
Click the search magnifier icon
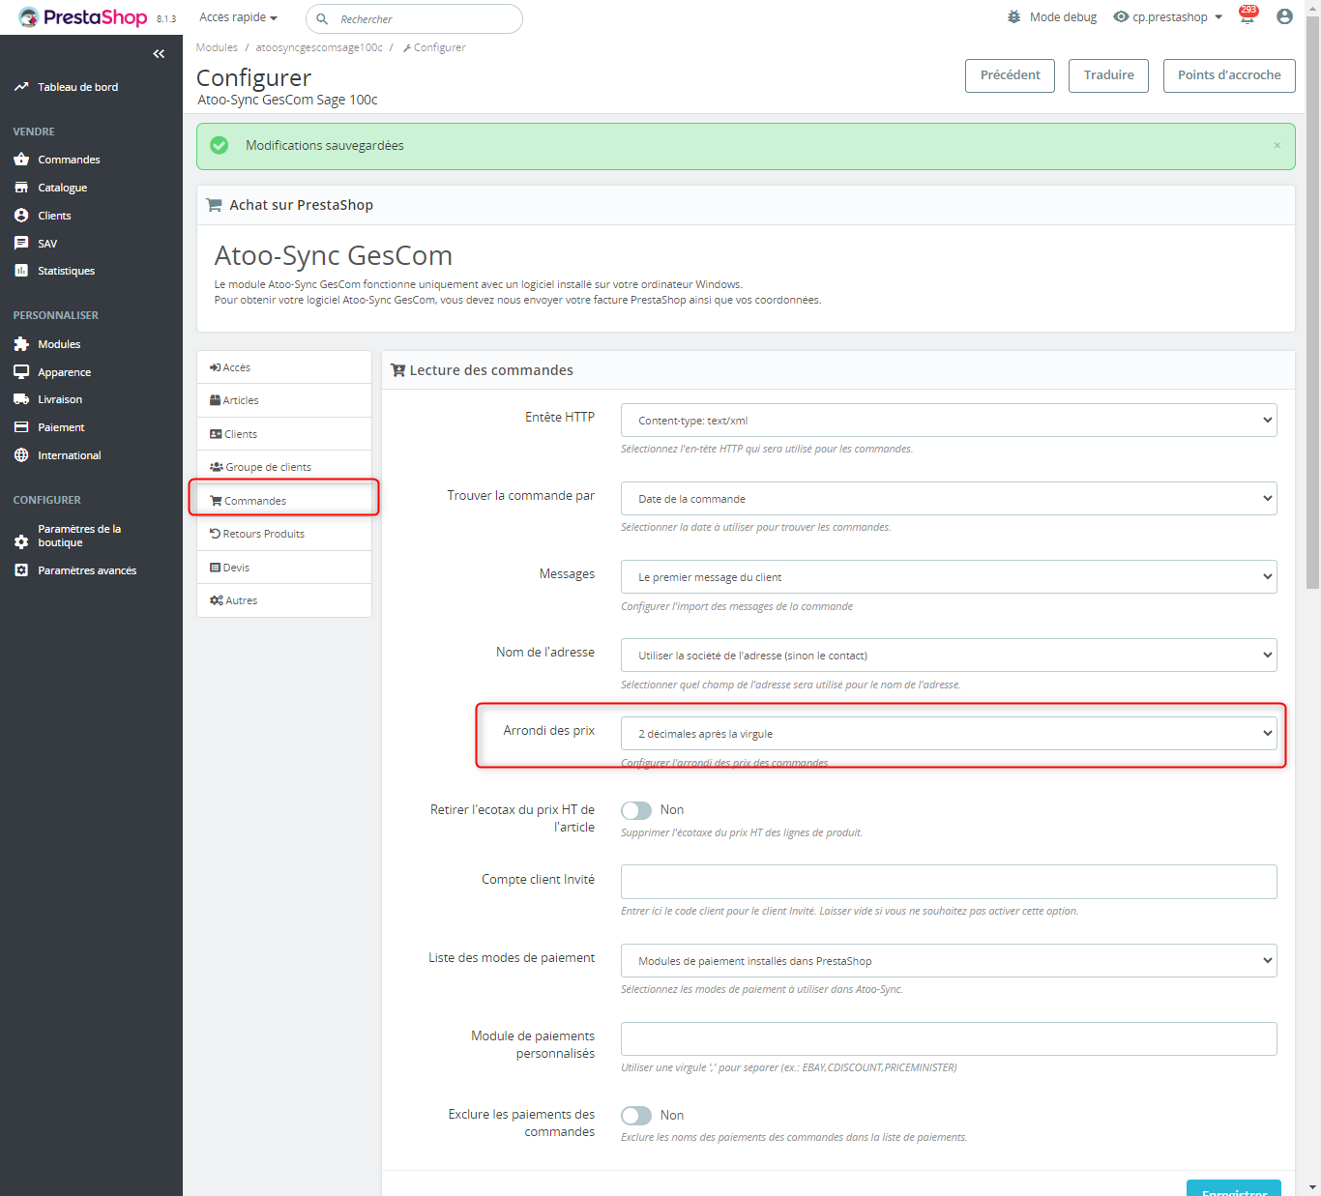click(322, 19)
